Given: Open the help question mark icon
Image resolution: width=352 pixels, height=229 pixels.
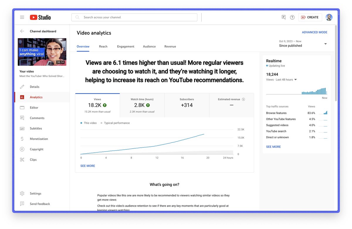Looking at the screenshot, I should click(292, 17).
